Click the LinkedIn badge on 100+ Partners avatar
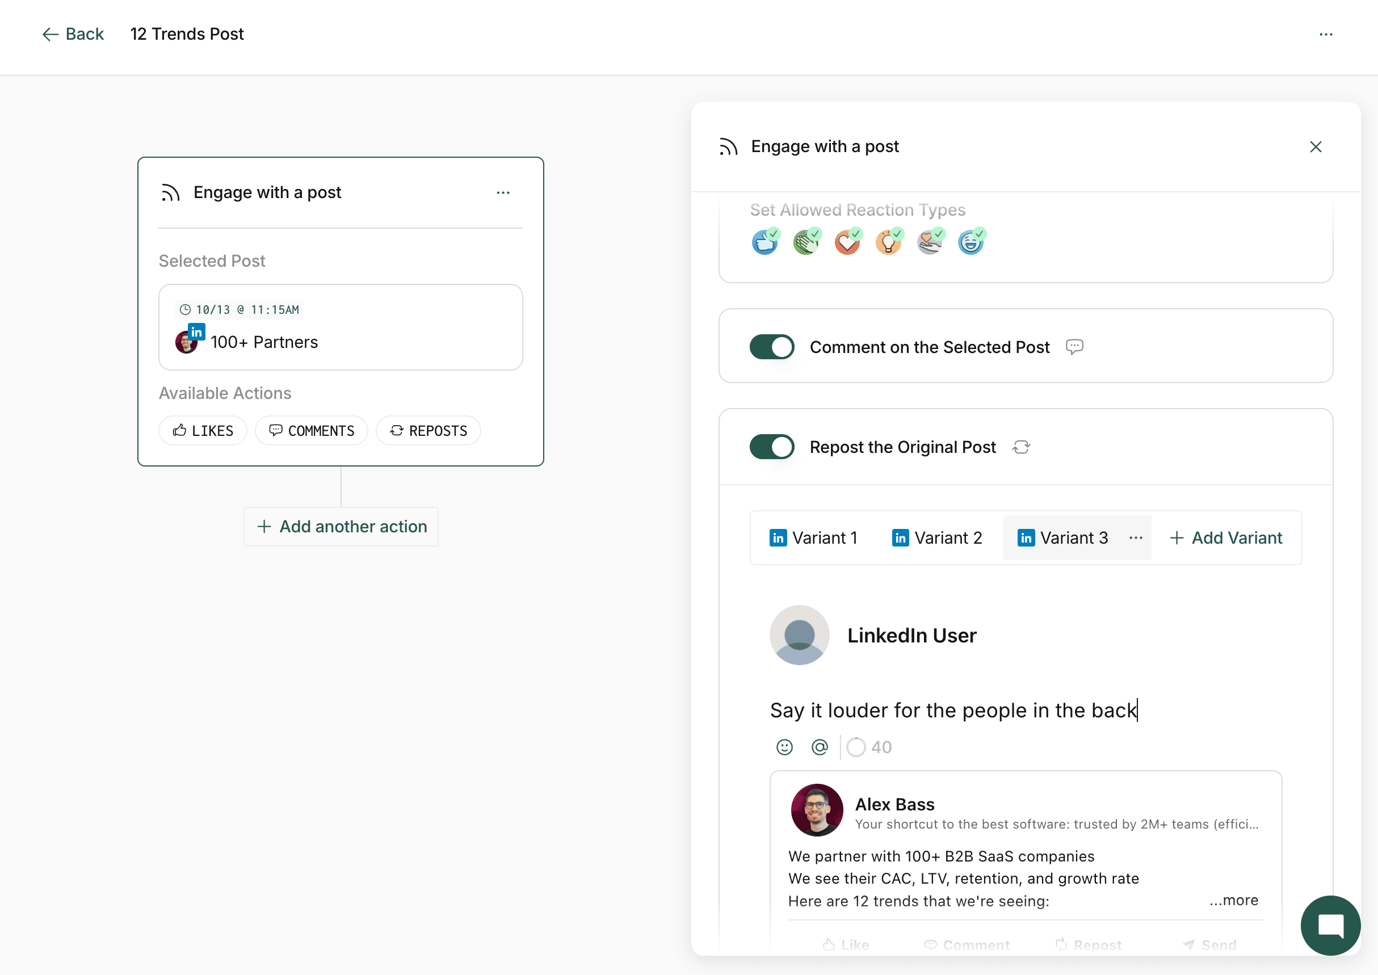Image resolution: width=1378 pixels, height=975 pixels. (x=196, y=332)
